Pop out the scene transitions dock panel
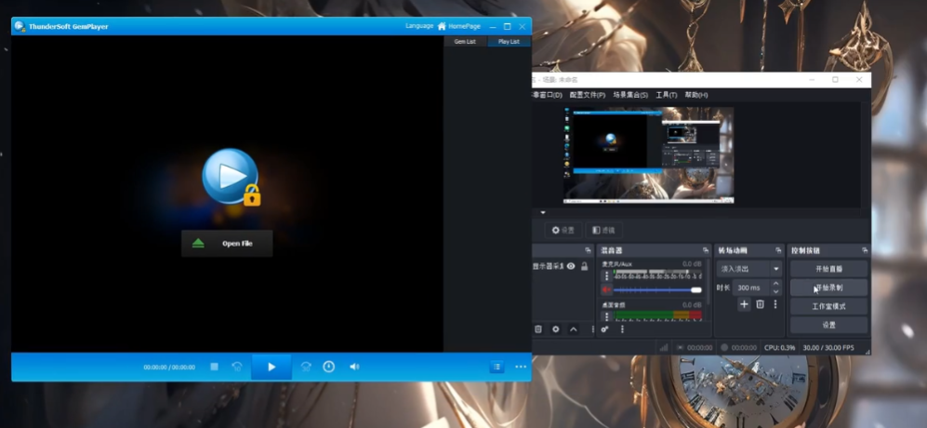927x428 pixels. pos(778,250)
